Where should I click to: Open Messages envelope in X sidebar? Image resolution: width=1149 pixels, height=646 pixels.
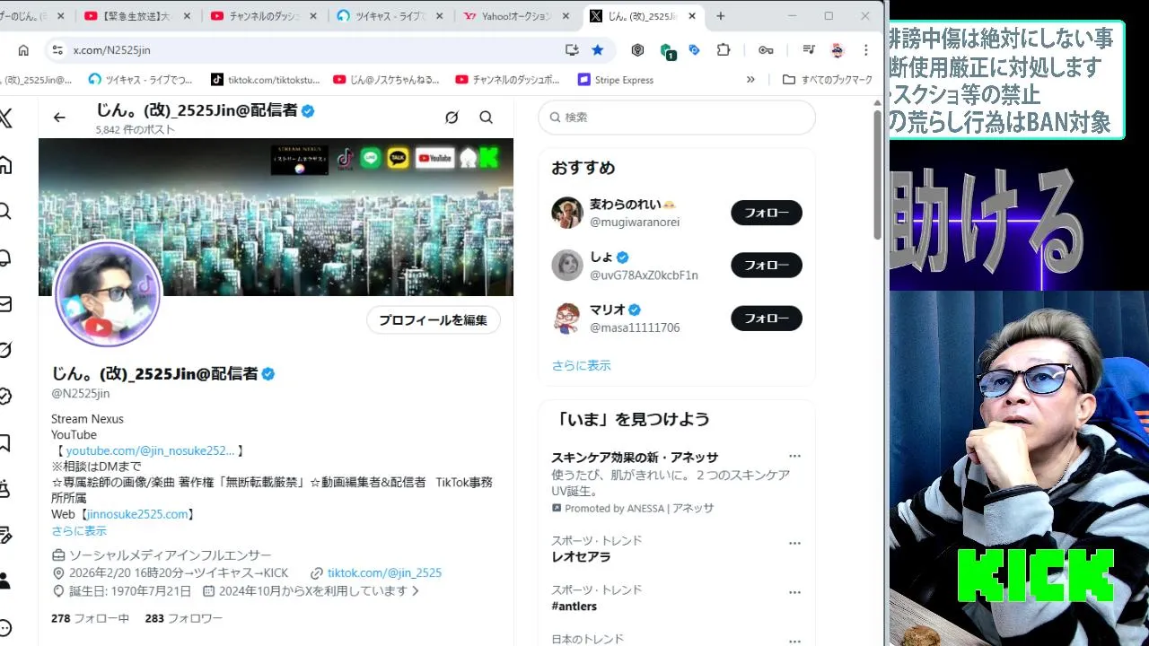point(4,305)
